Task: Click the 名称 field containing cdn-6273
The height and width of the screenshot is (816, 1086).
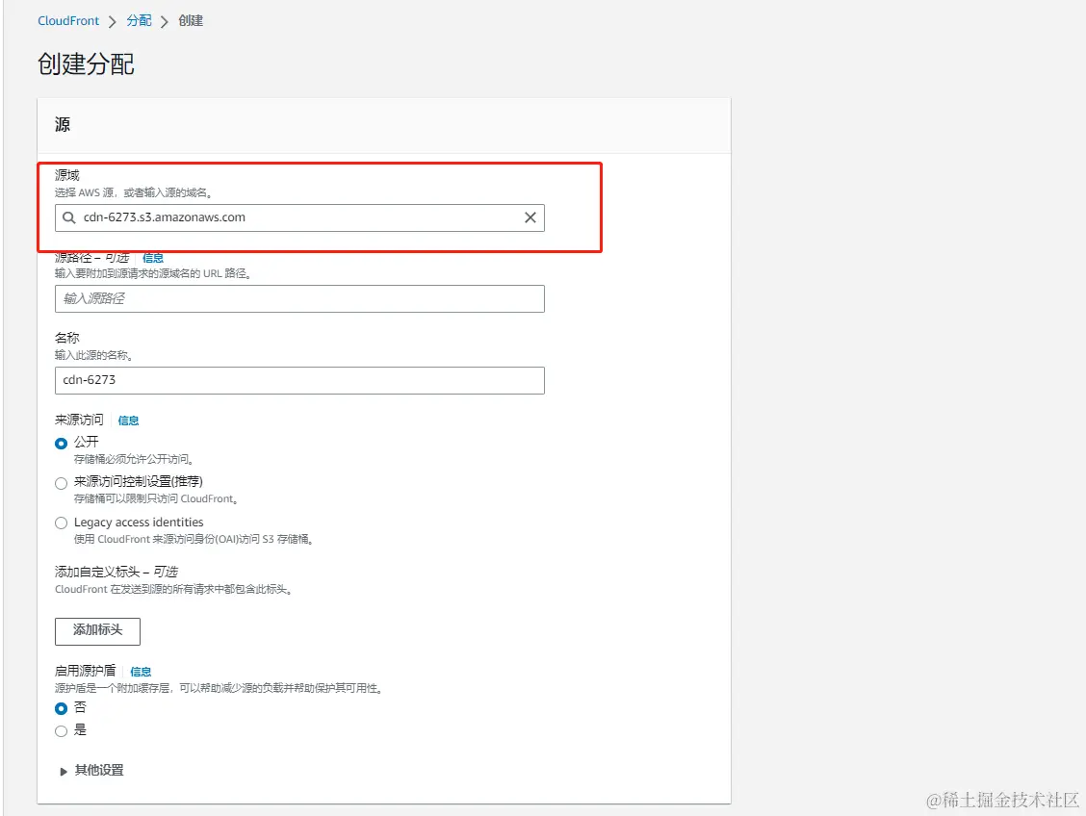Action: (299, 380)
